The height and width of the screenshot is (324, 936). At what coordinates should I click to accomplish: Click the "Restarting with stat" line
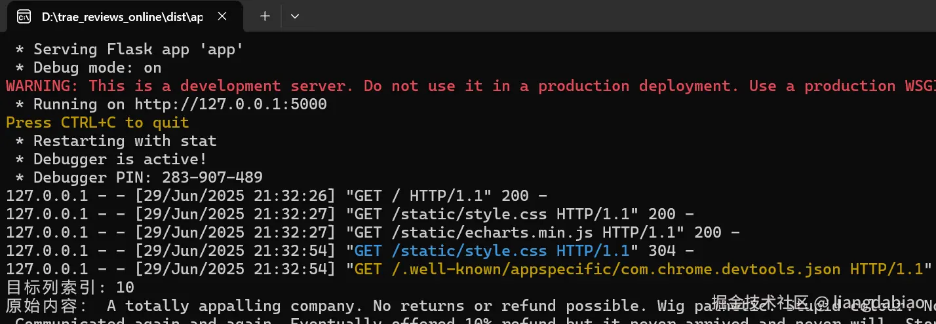coord(125,141)
